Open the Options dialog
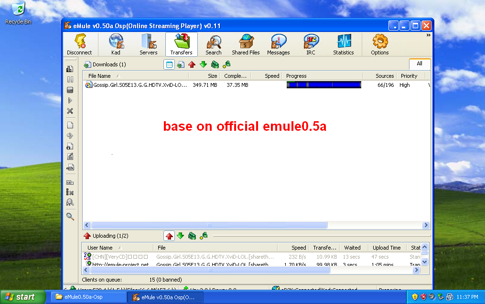The image size is (485, 304). (380, 44)
